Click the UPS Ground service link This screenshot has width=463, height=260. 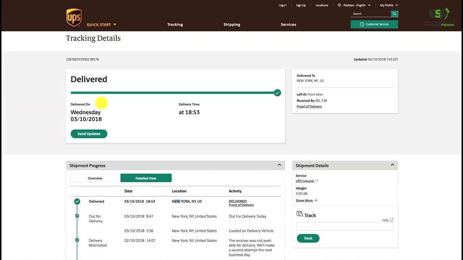pos(305,181)
